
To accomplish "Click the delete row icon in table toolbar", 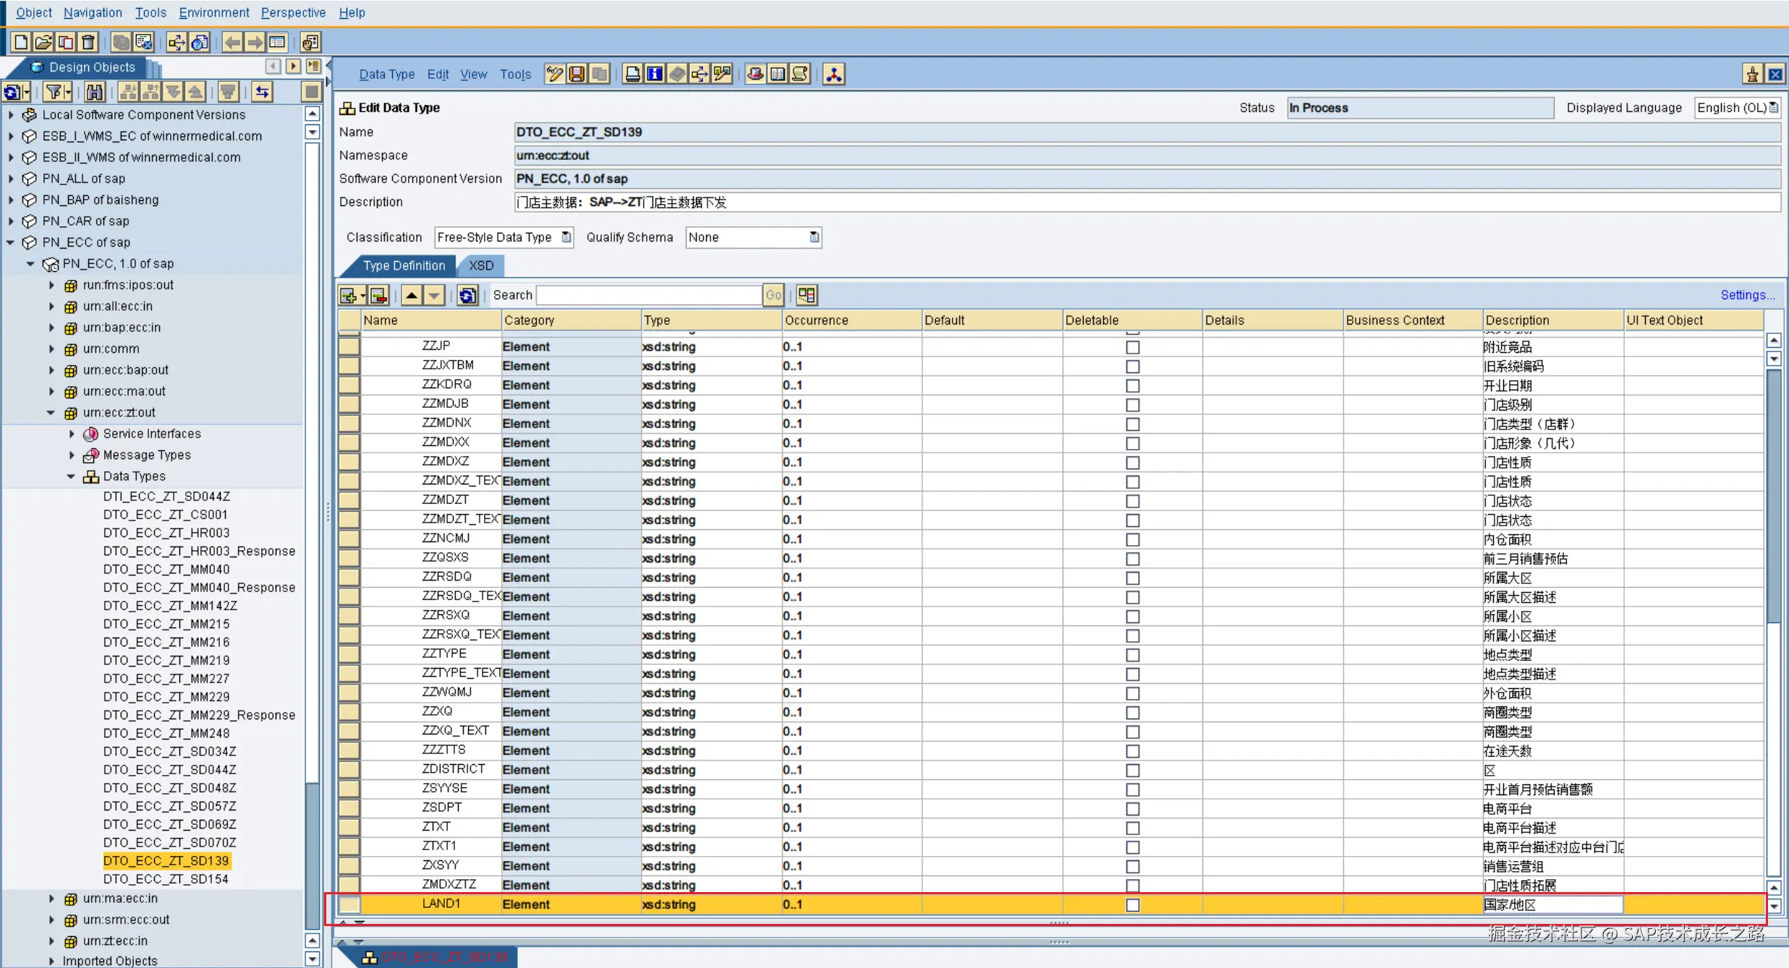I will tap(379, 295).
